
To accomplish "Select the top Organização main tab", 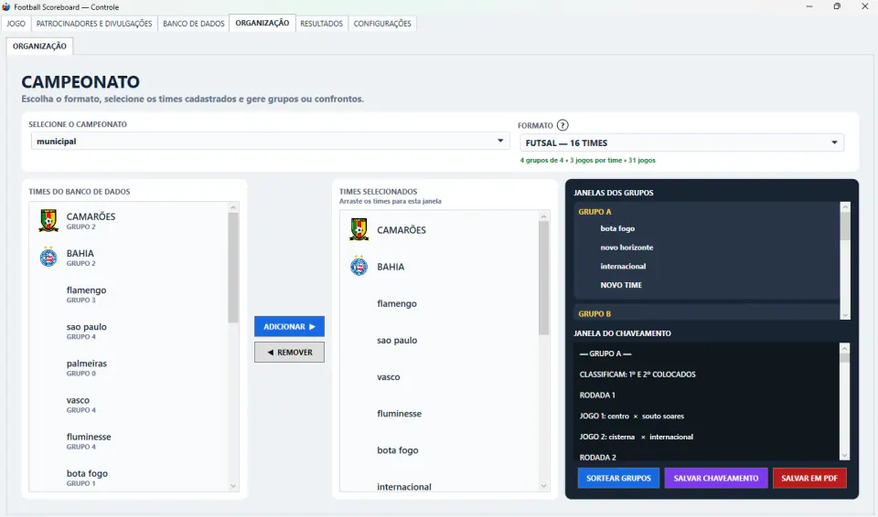I will 262,23.
